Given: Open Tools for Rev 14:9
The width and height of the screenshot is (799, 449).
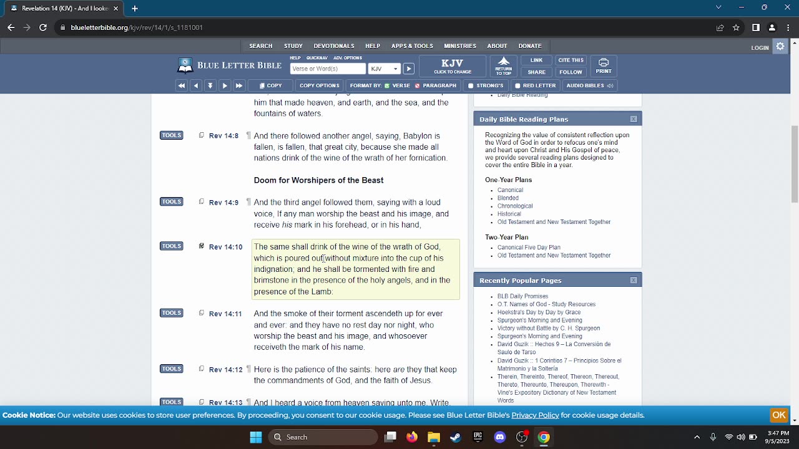Looking at the screenshot, I should click(172, 202).
